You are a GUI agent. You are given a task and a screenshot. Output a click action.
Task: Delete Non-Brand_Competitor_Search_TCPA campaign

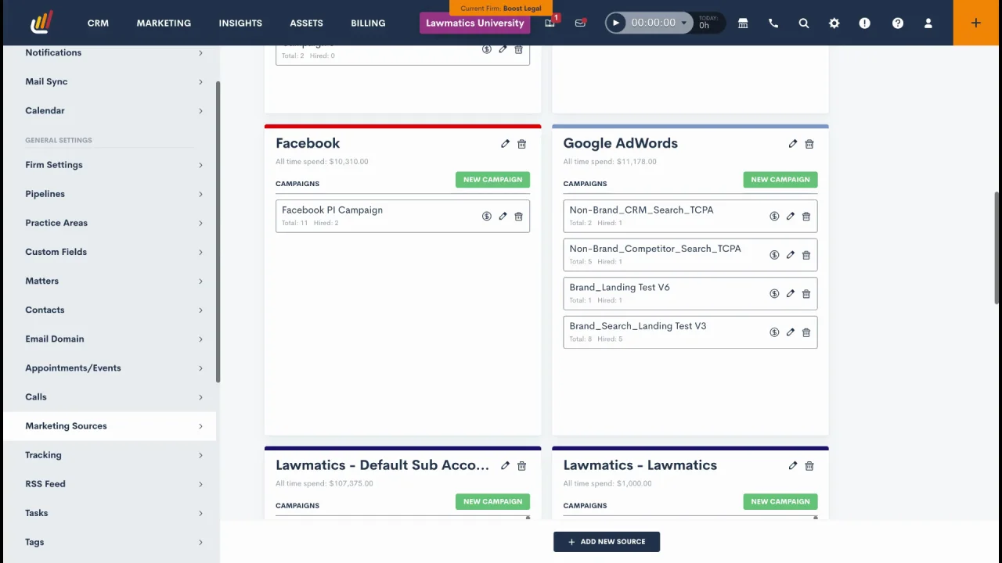pos(806,255)
